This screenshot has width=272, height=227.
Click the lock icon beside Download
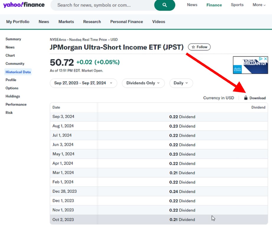tap(246, 98)
